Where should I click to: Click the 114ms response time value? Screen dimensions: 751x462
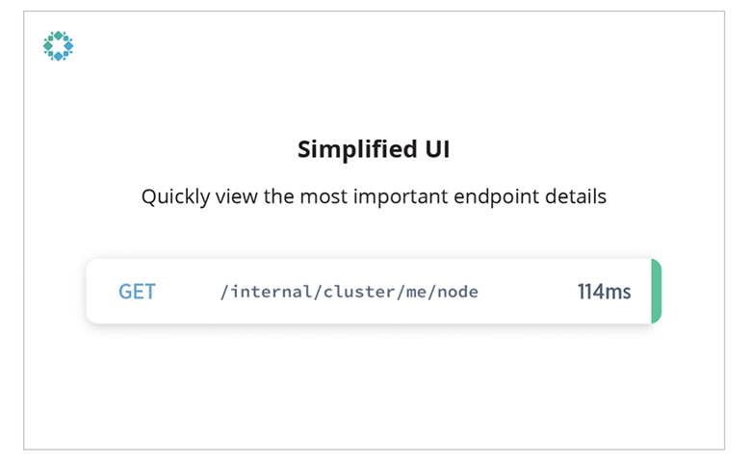click(x=604, y=292)
